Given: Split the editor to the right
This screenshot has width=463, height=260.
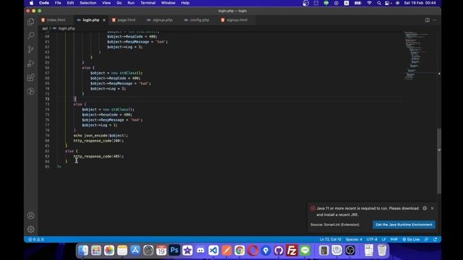Looking at the screenshot, I should (x=427, y=20).
